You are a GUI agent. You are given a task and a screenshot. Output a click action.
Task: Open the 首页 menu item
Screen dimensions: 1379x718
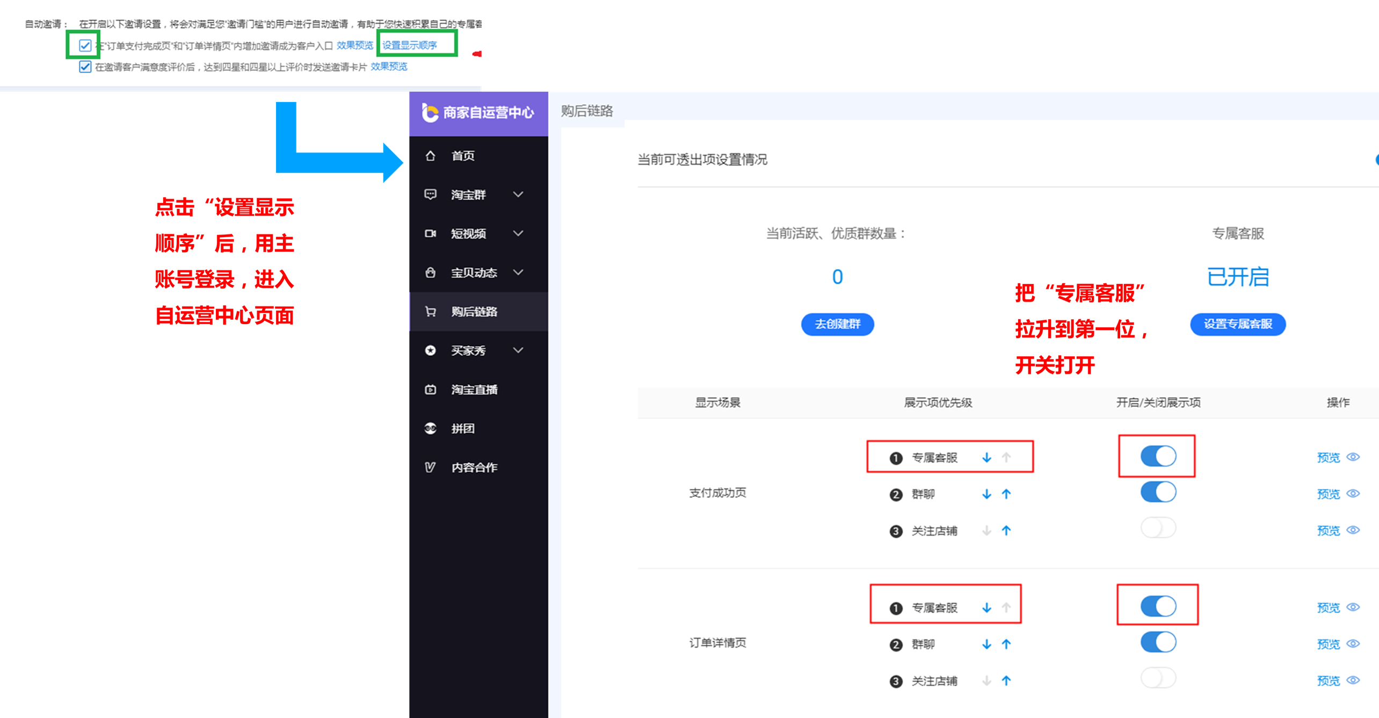(463, 156)
